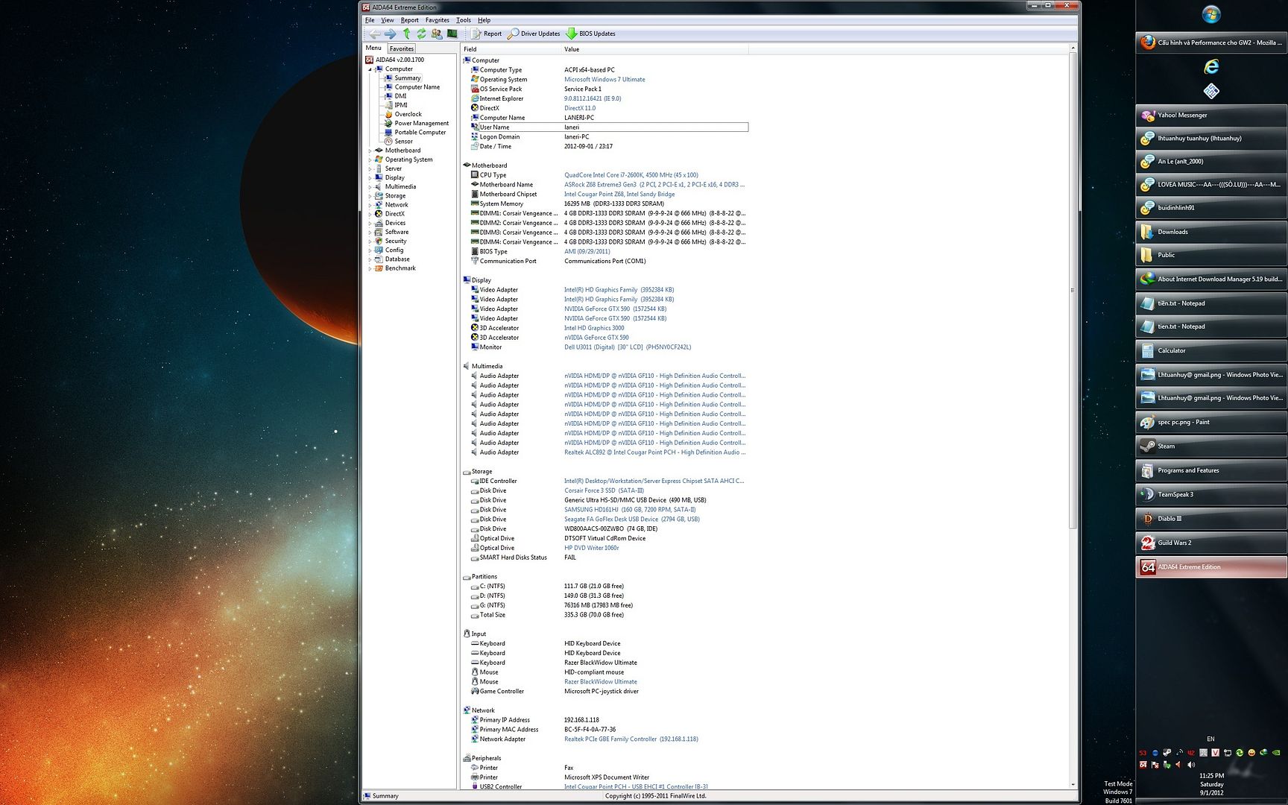Open BIOS Updates

[591, 34]
